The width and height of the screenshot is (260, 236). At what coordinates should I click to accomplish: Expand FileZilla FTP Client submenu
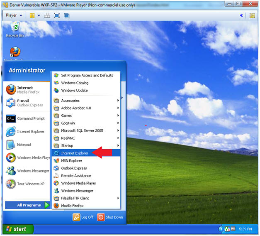pyautogui.click(x=86, y=198)
